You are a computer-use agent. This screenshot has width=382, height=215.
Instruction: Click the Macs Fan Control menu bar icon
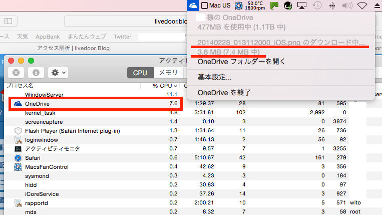[x=238, y=6]
